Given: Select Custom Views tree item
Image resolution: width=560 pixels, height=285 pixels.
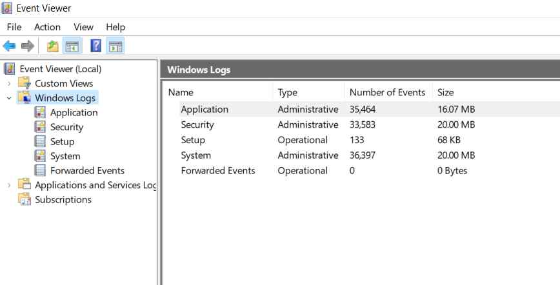Looking at the screenshot, I should [x=64, y=84].
